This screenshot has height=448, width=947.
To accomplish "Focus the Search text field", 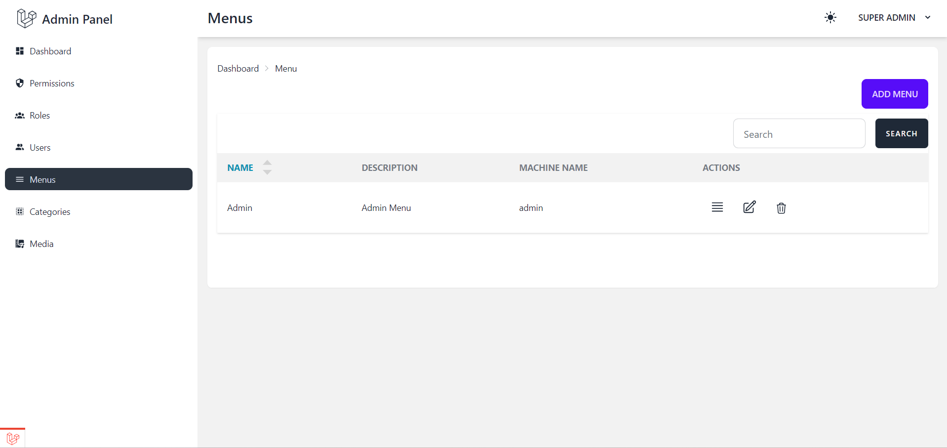I will coord(799,134).
